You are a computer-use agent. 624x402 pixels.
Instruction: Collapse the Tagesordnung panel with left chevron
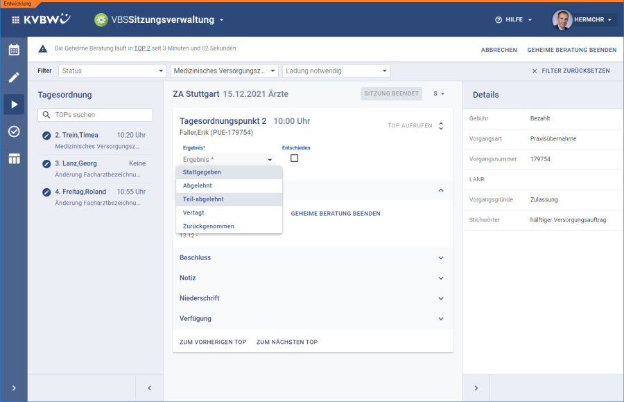tap(149, 388)
